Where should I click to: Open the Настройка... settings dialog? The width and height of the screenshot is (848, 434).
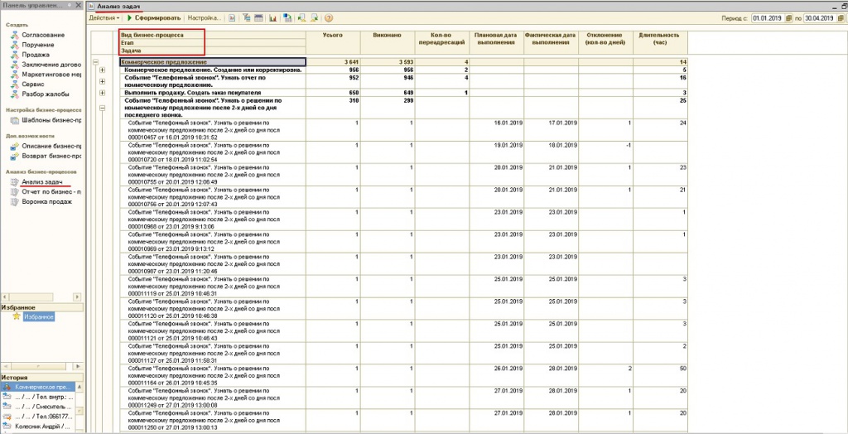pos(205,18)
